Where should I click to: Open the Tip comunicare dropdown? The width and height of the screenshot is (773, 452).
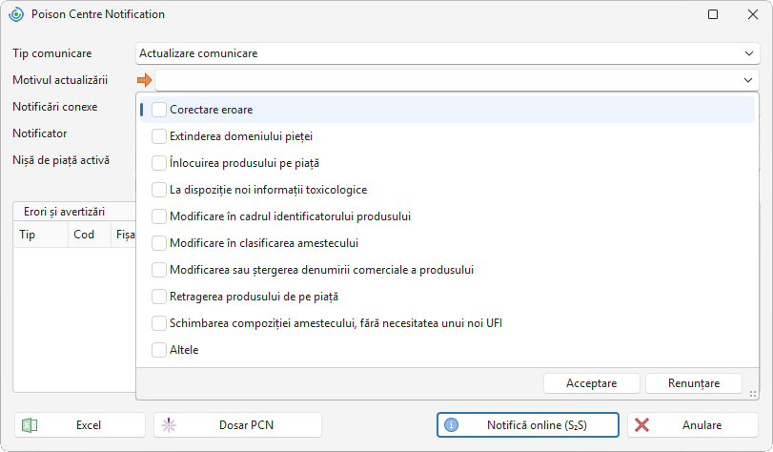coord(749,53)
